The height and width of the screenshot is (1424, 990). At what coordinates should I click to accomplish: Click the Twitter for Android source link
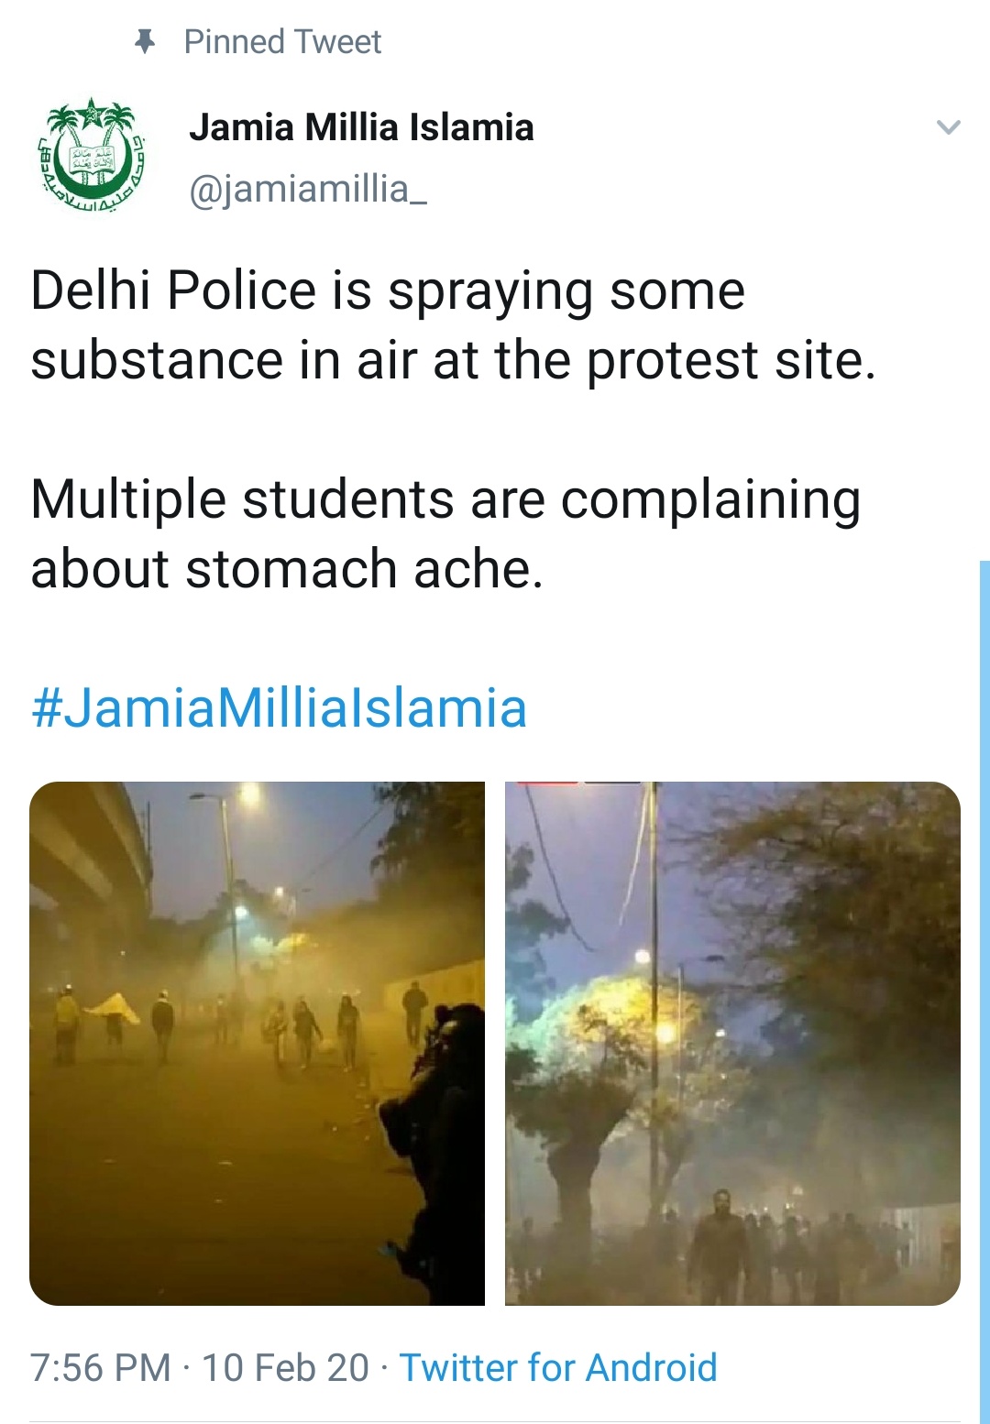point(558,1367)
